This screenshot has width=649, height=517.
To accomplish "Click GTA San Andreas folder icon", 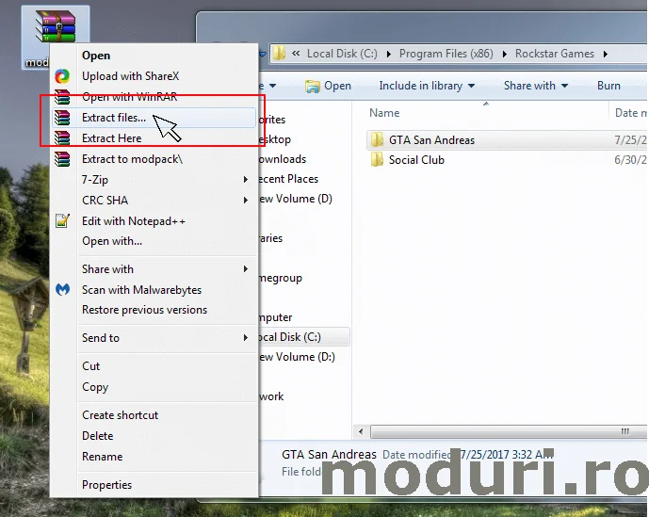I will (377, 140).
